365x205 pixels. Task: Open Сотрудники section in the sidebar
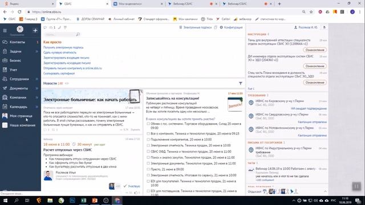click(19, 79)
